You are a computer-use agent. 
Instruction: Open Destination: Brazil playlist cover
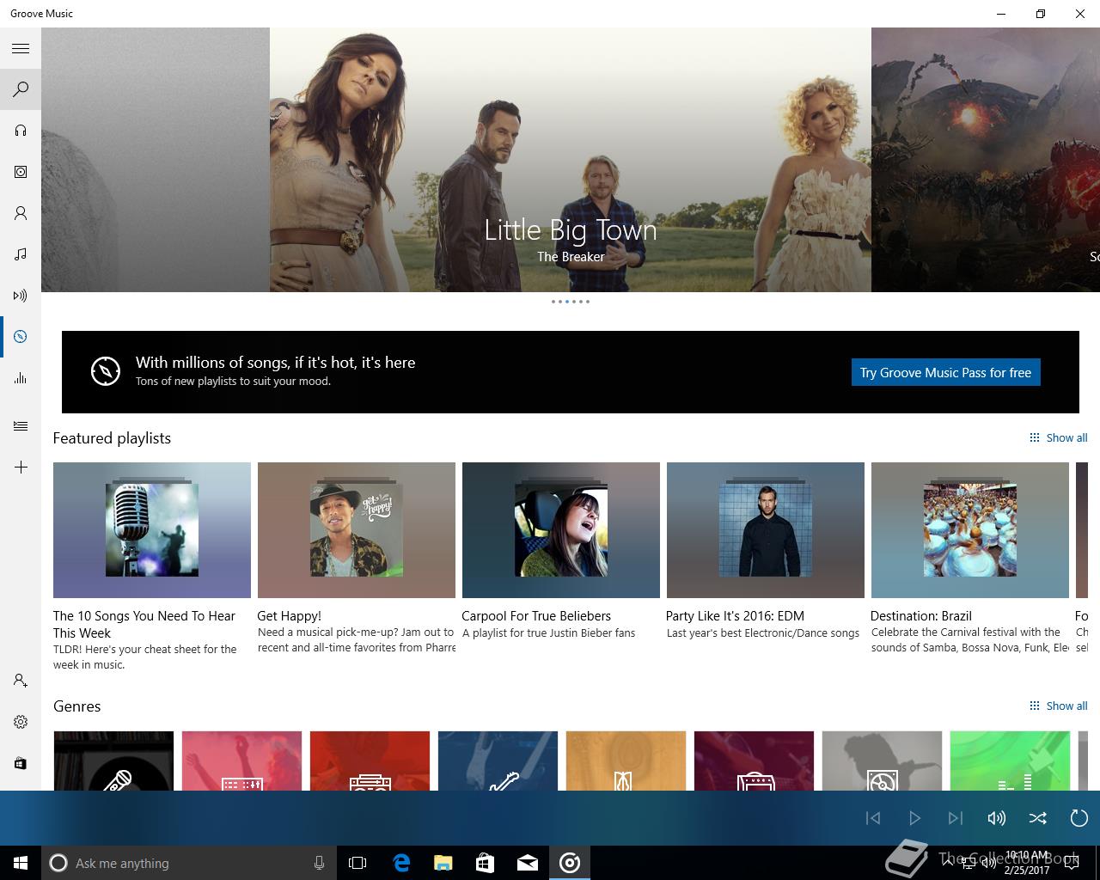[970, 530]
